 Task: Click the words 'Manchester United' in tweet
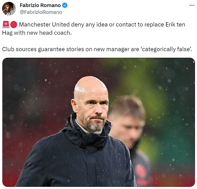pos(44,24)
